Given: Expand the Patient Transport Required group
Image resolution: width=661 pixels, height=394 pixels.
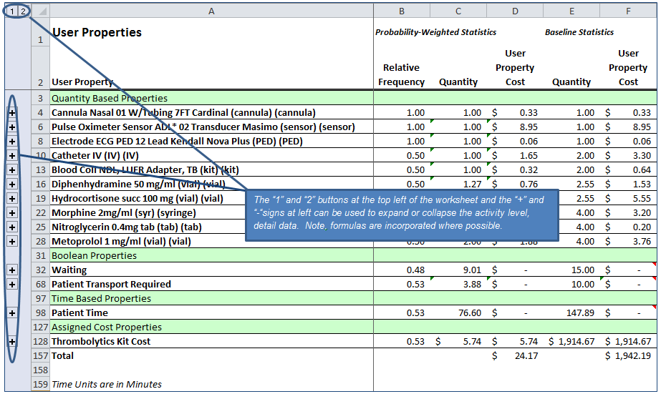Looking at the screenshot, I should (12, 285).
